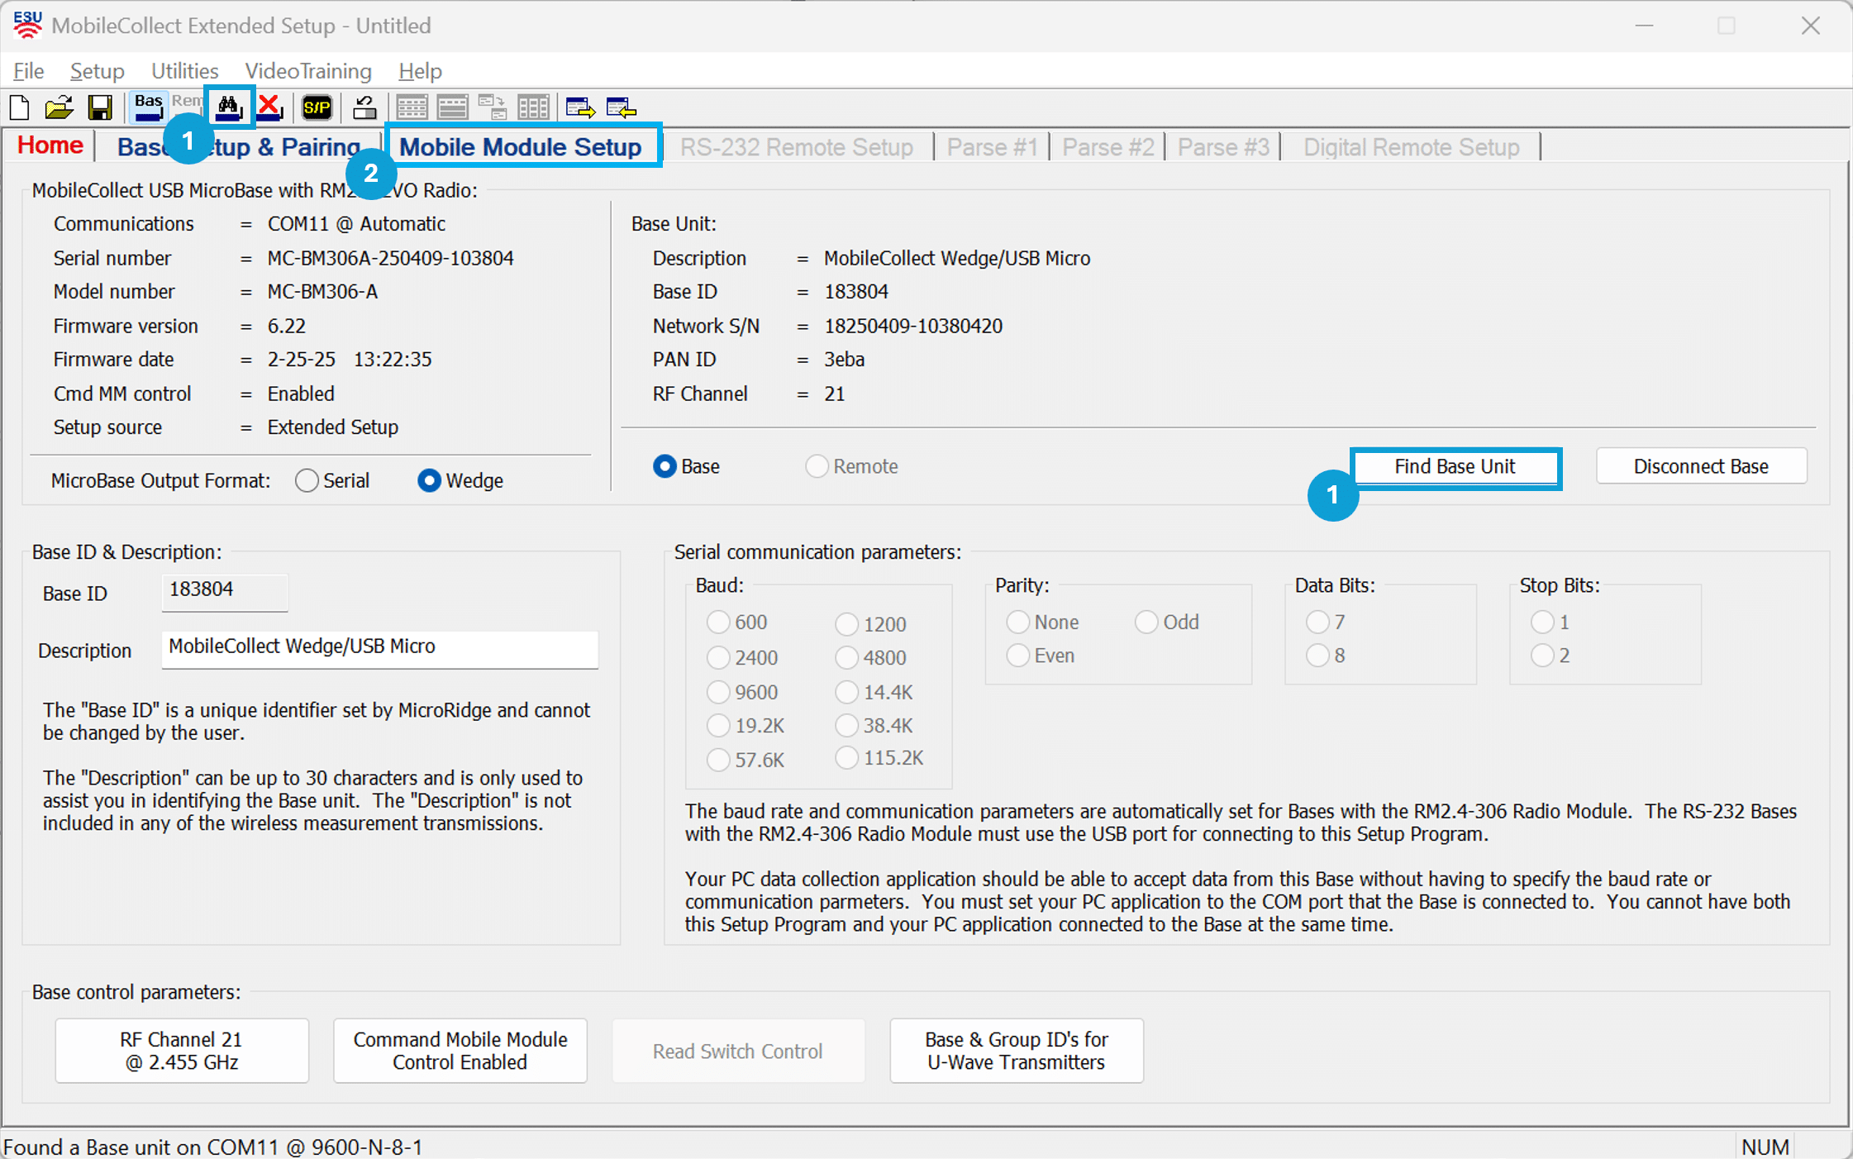Click the red X disconnect icon
Viewport: 1853px width, 1159px height.
pyautogui.click(x=269, y=107)
